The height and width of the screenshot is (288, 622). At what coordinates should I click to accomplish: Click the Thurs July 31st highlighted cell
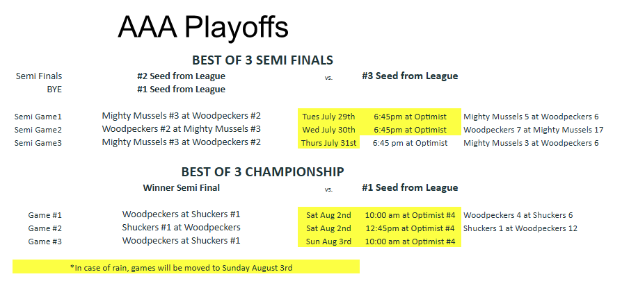coord(328,142)
